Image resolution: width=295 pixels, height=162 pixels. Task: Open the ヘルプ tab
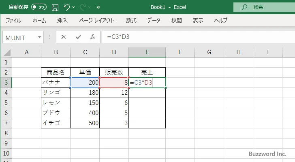[x=221, y=20]
